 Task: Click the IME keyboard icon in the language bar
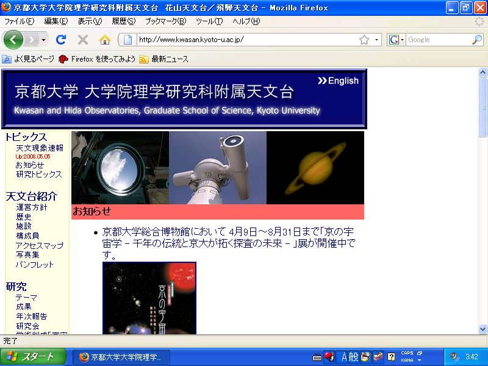click(317, 357)
